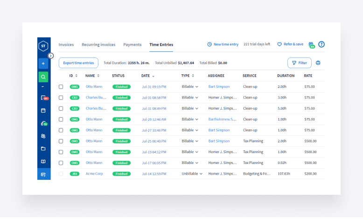Tick the checkbox for Jul-17 06:05 PM entry
The width and height of the screenshot is (363, 220).
[61, 163]
